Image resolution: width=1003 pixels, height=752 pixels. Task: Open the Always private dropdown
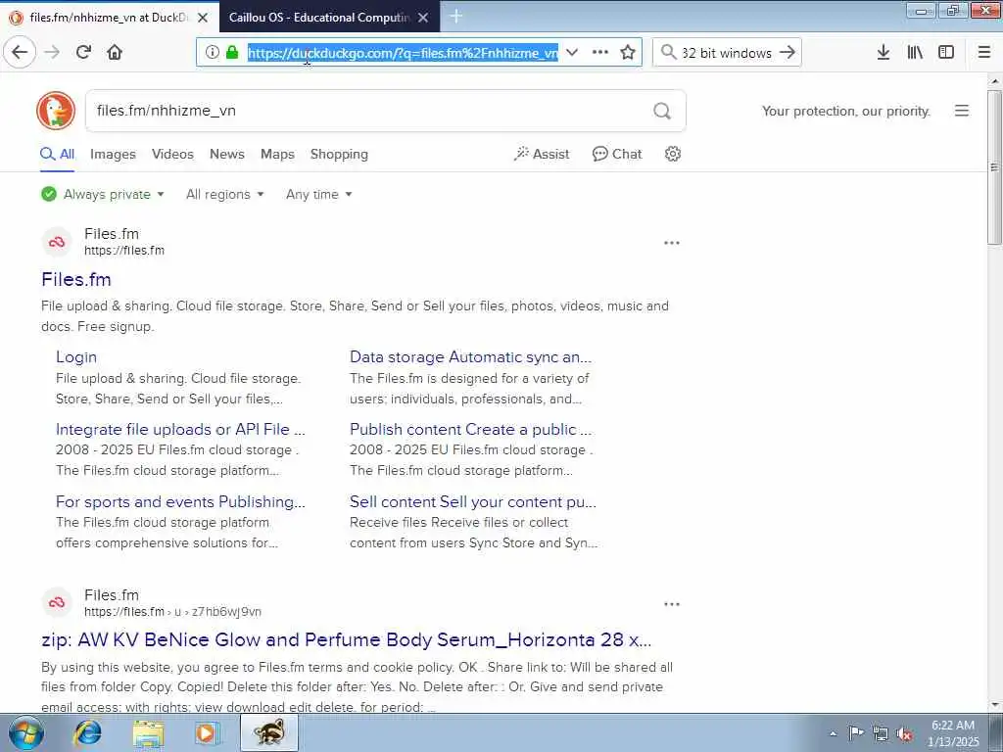102,195
